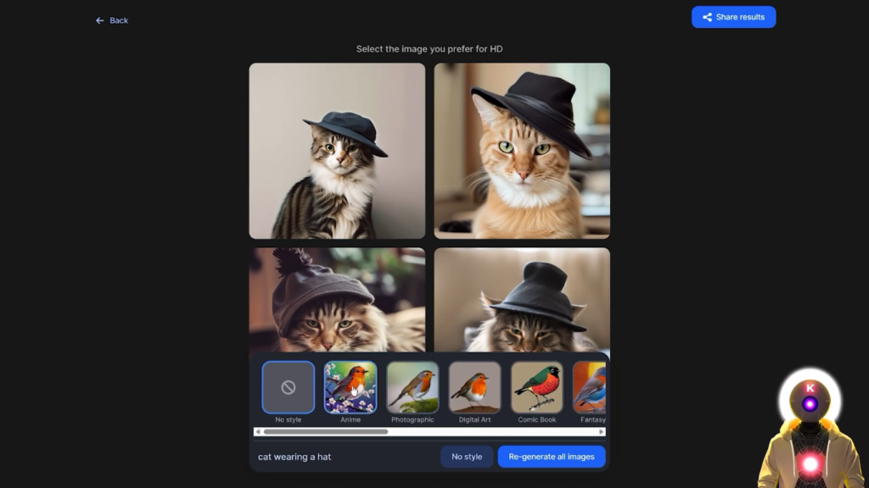Select the orange cat in black fedora image
869x488 pixels.
click(522, 151)
